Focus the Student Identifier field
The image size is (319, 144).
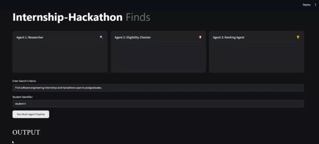[158, 103]
